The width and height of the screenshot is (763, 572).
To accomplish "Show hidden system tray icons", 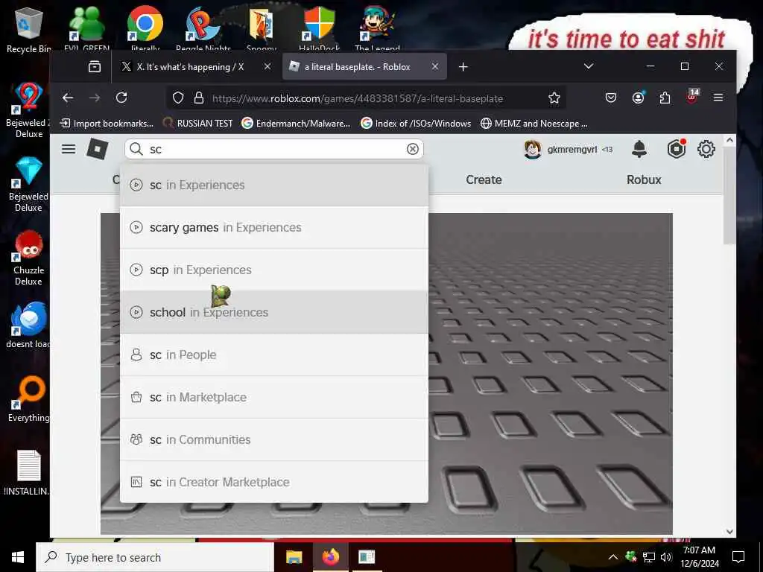I will [x=613, y=557].
